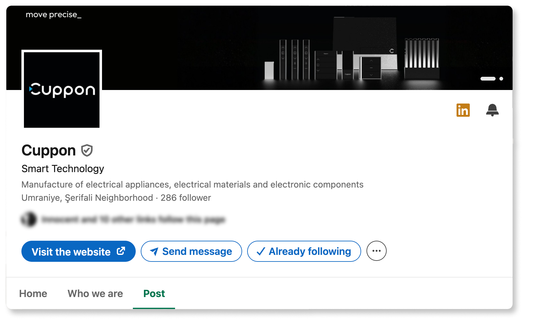534x326 pixels.
Task: Select the first banner slide pill indicator
Action: [x=488, y=79]
